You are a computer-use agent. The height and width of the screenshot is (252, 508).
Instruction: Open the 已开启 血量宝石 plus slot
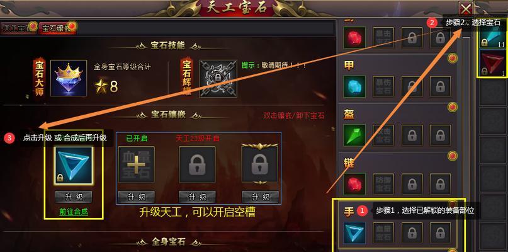coord(136,165)
